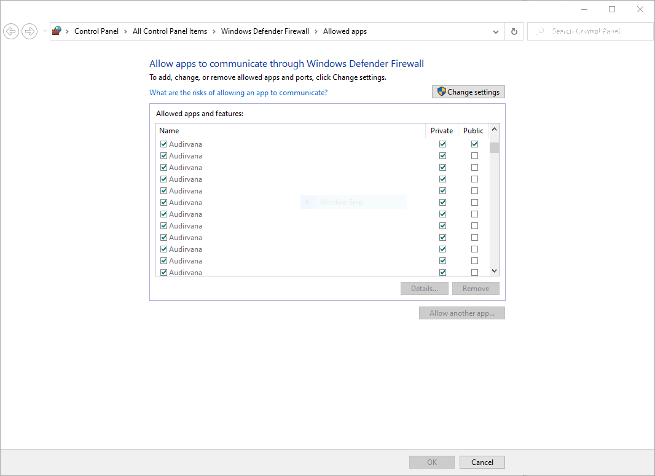The width and height of the screenshot is (655, 476).
Task: Click the Remove button
Action: (x=476, y=289)
